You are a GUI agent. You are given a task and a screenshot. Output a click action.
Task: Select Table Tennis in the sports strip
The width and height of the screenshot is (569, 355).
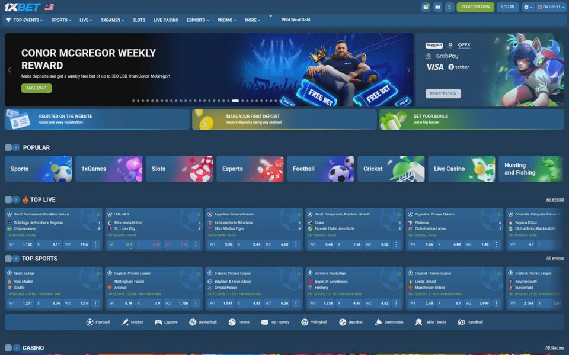(430, 322)
